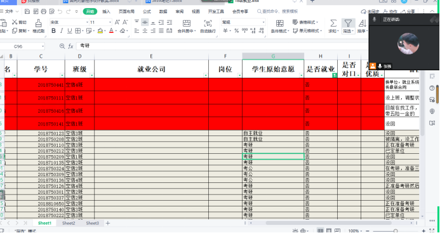The image size is (440, 233).
Task: Click the fill color yellow bucket swatch
Action: tap(100, 31)
